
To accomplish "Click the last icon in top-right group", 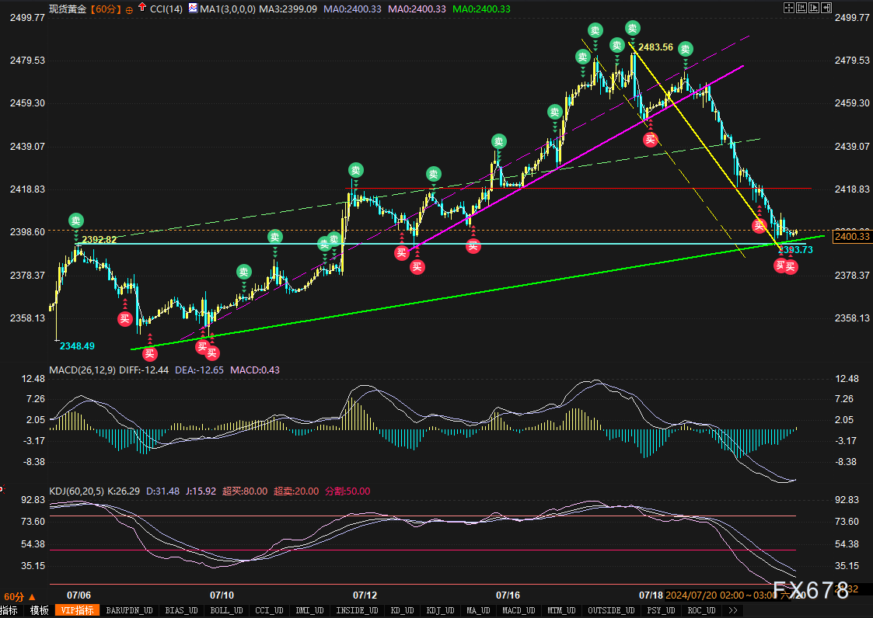I will point(826,8).
